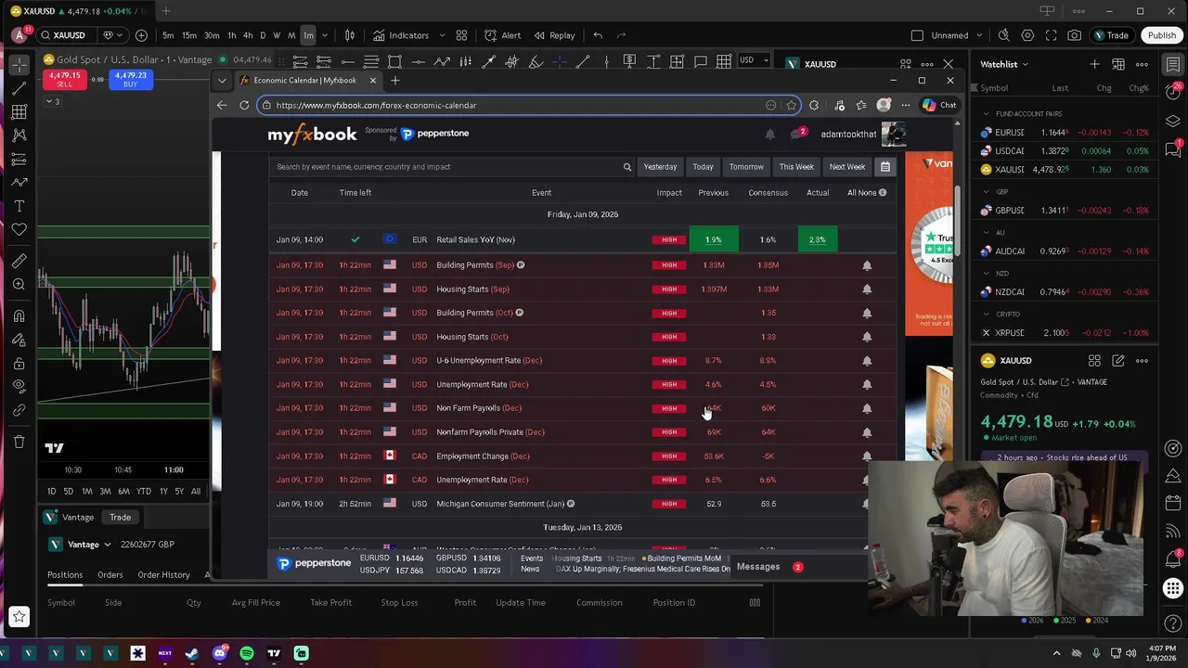The height and width of the screenshot is (668, 1188).
Task: Toggle alert bell for Building Permits (Oct)
Action: 867,313
